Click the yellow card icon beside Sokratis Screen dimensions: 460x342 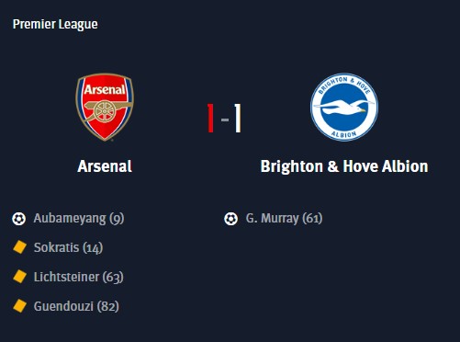tap(20, 247)
